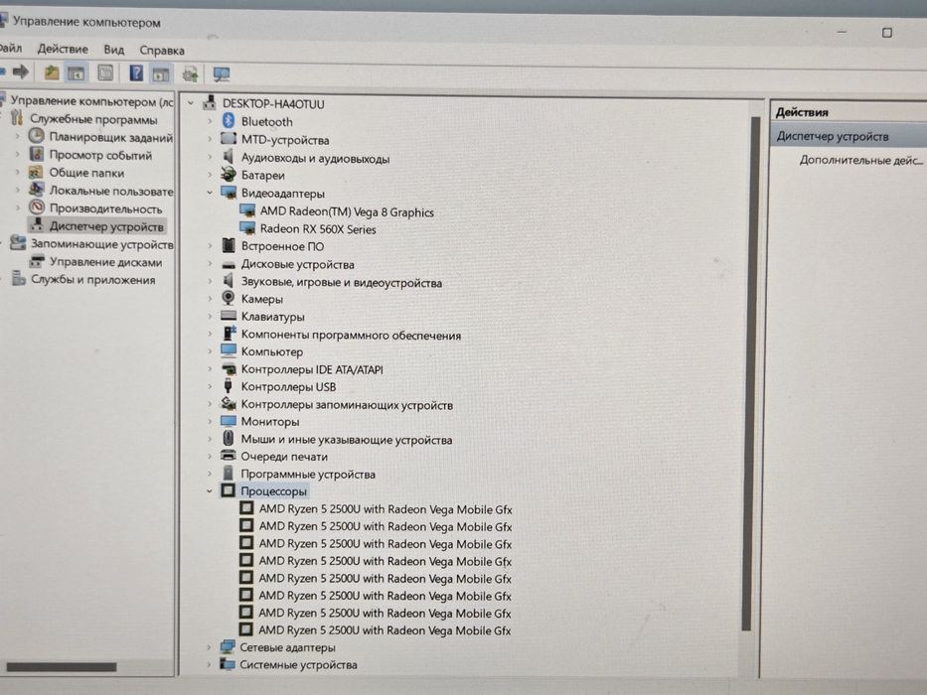This screenshot has height=695, width=927.
Task: Click the Камеры webcam icon
Action: 229,298
